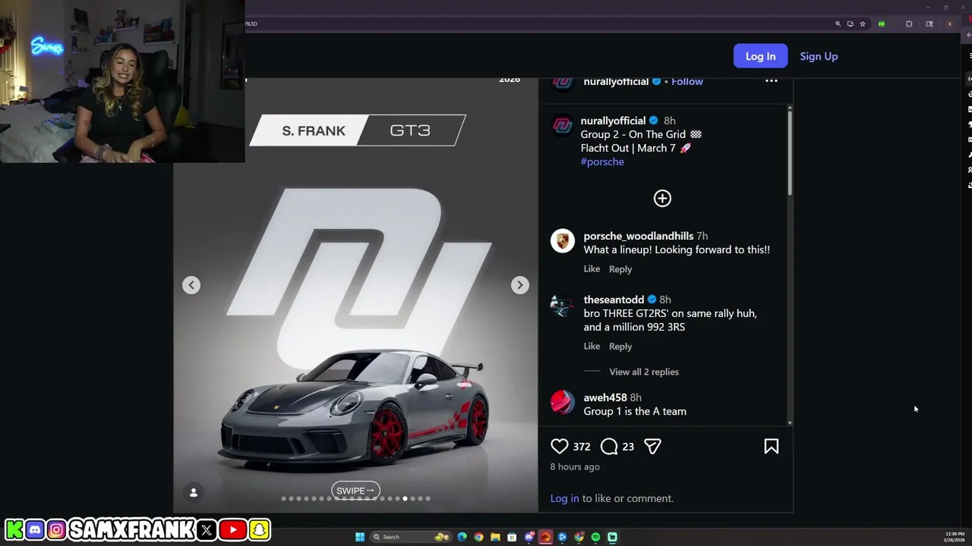The width and height of the screenshot is (972, 546).
Task: Like the post with heart icon
Action: click(x=560, y=447)
